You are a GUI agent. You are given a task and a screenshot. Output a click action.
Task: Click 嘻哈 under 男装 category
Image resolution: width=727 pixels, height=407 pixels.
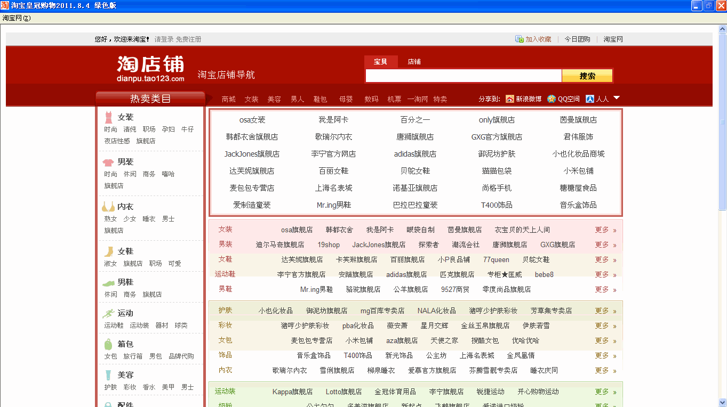pos(168,174)
